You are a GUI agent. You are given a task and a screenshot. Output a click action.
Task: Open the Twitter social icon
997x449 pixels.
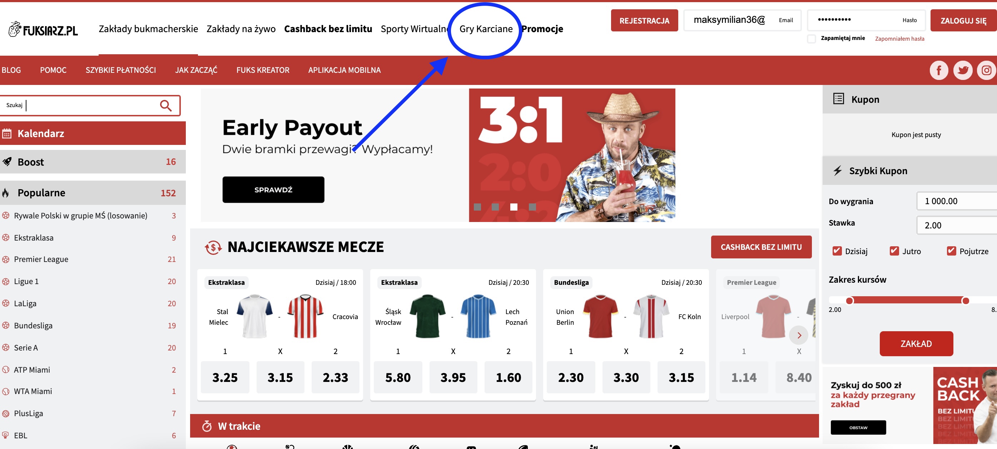coord(963,70)
